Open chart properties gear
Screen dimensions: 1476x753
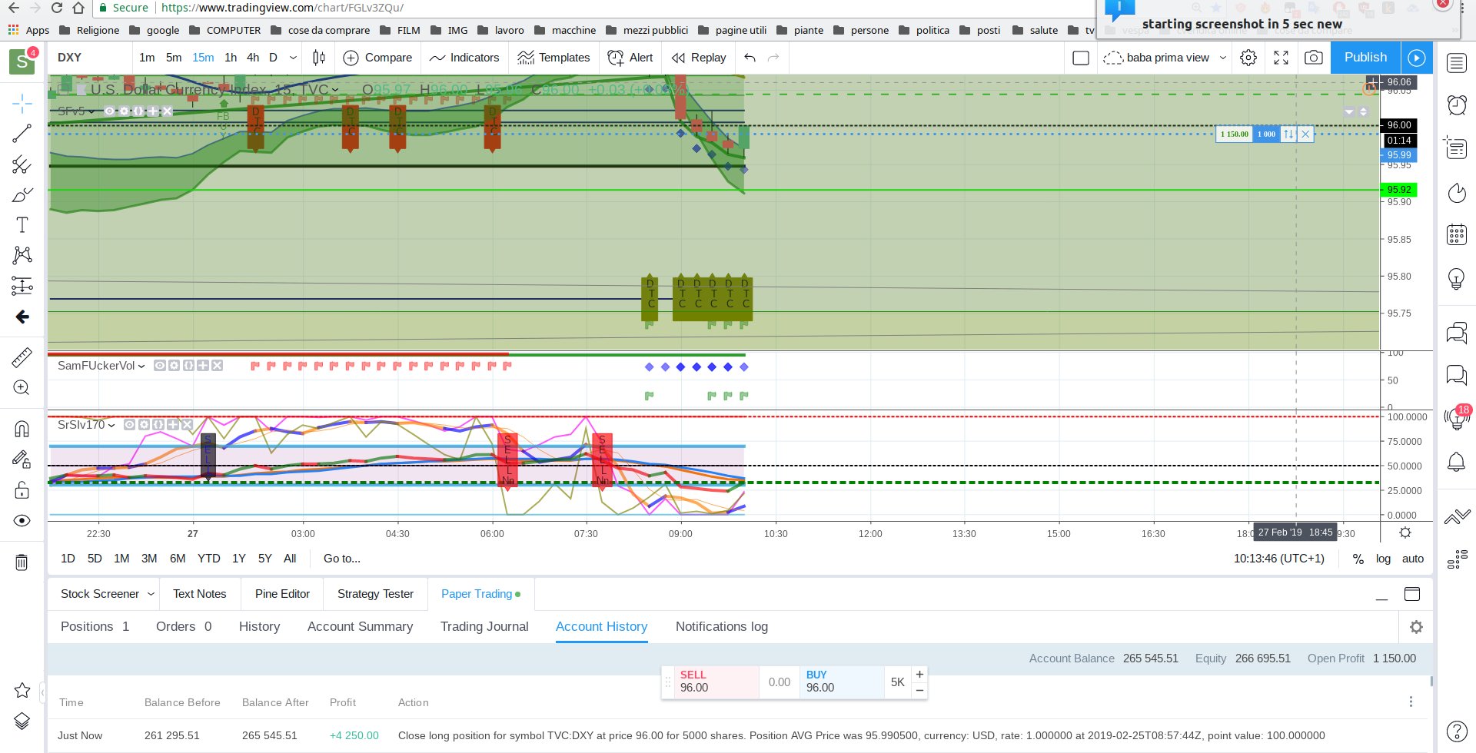tap(1248, 58)
